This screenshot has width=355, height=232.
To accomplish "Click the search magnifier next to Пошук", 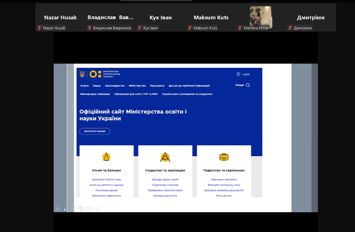I will 248,85.
